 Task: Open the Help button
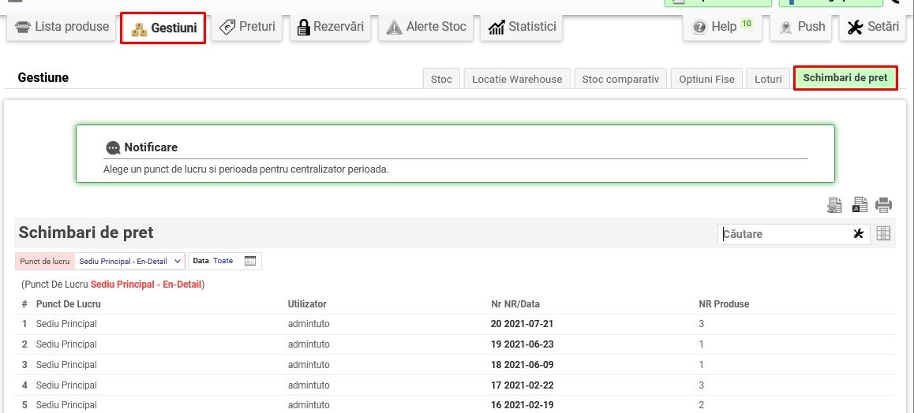click(722, 27)
